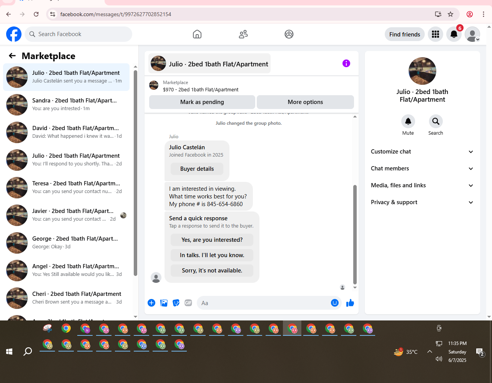This screenshot has width=492, height=383.
Task: Open the Facebook menu grid icon
Action: [435, 34]
